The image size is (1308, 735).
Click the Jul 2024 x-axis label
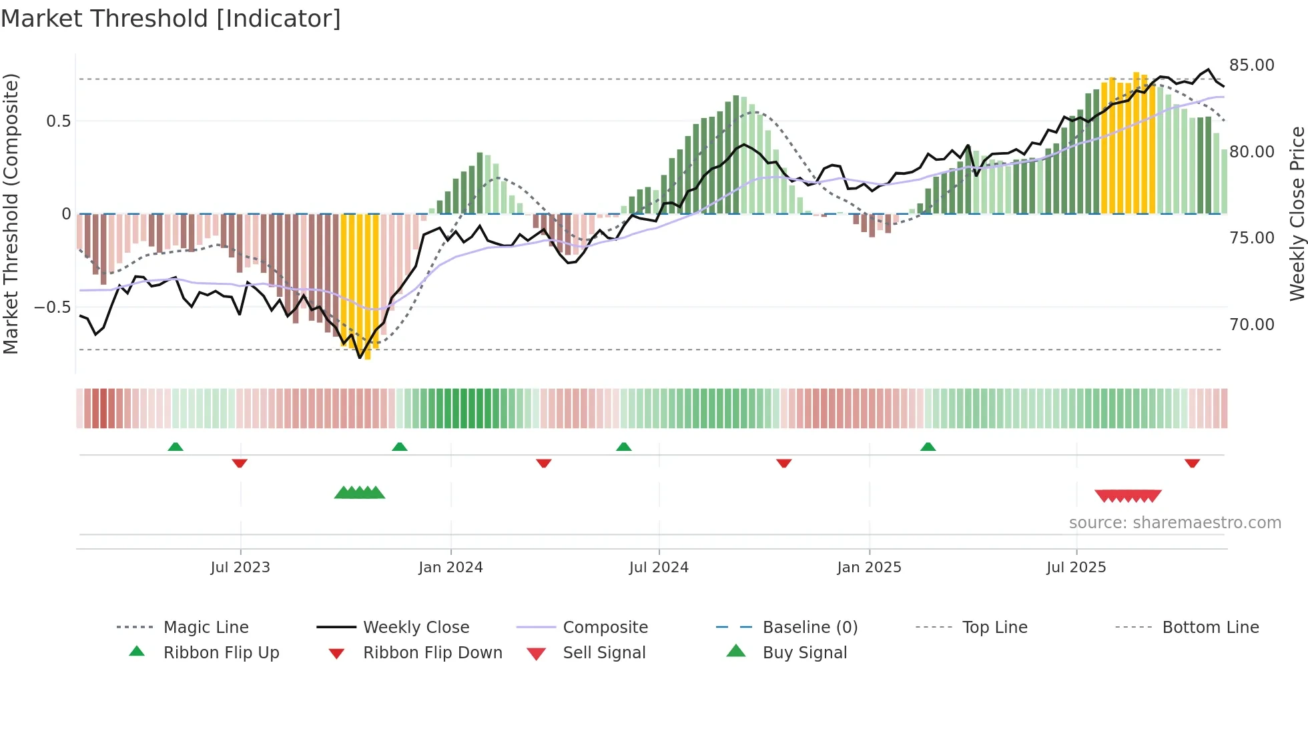pyautogui.click(x=659, y=567)
